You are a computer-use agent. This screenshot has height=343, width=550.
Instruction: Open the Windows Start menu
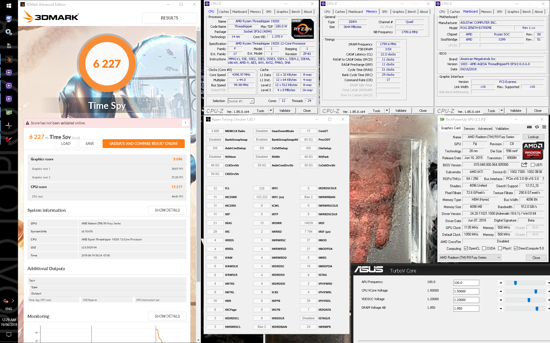pos(9,5)
